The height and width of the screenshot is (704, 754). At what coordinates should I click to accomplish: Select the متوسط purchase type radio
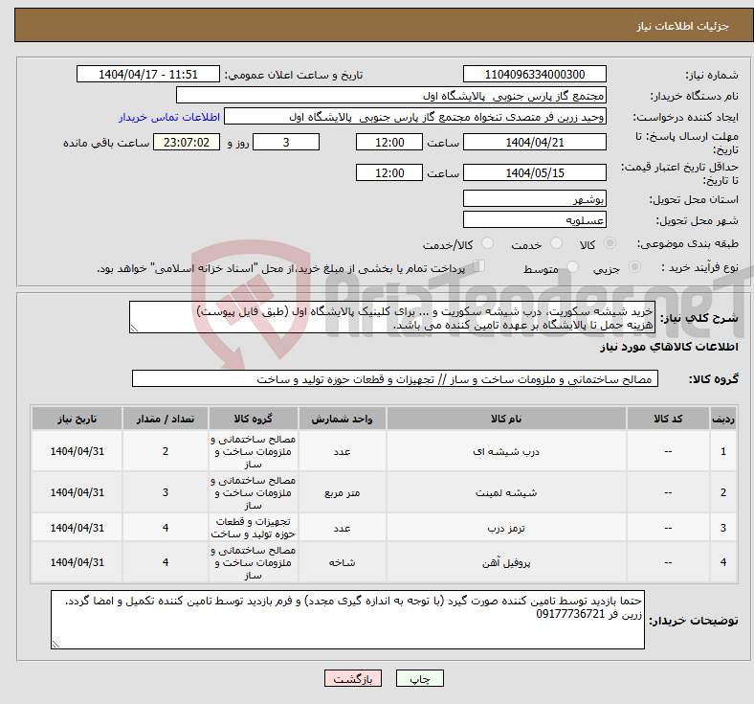click(572, 267)
